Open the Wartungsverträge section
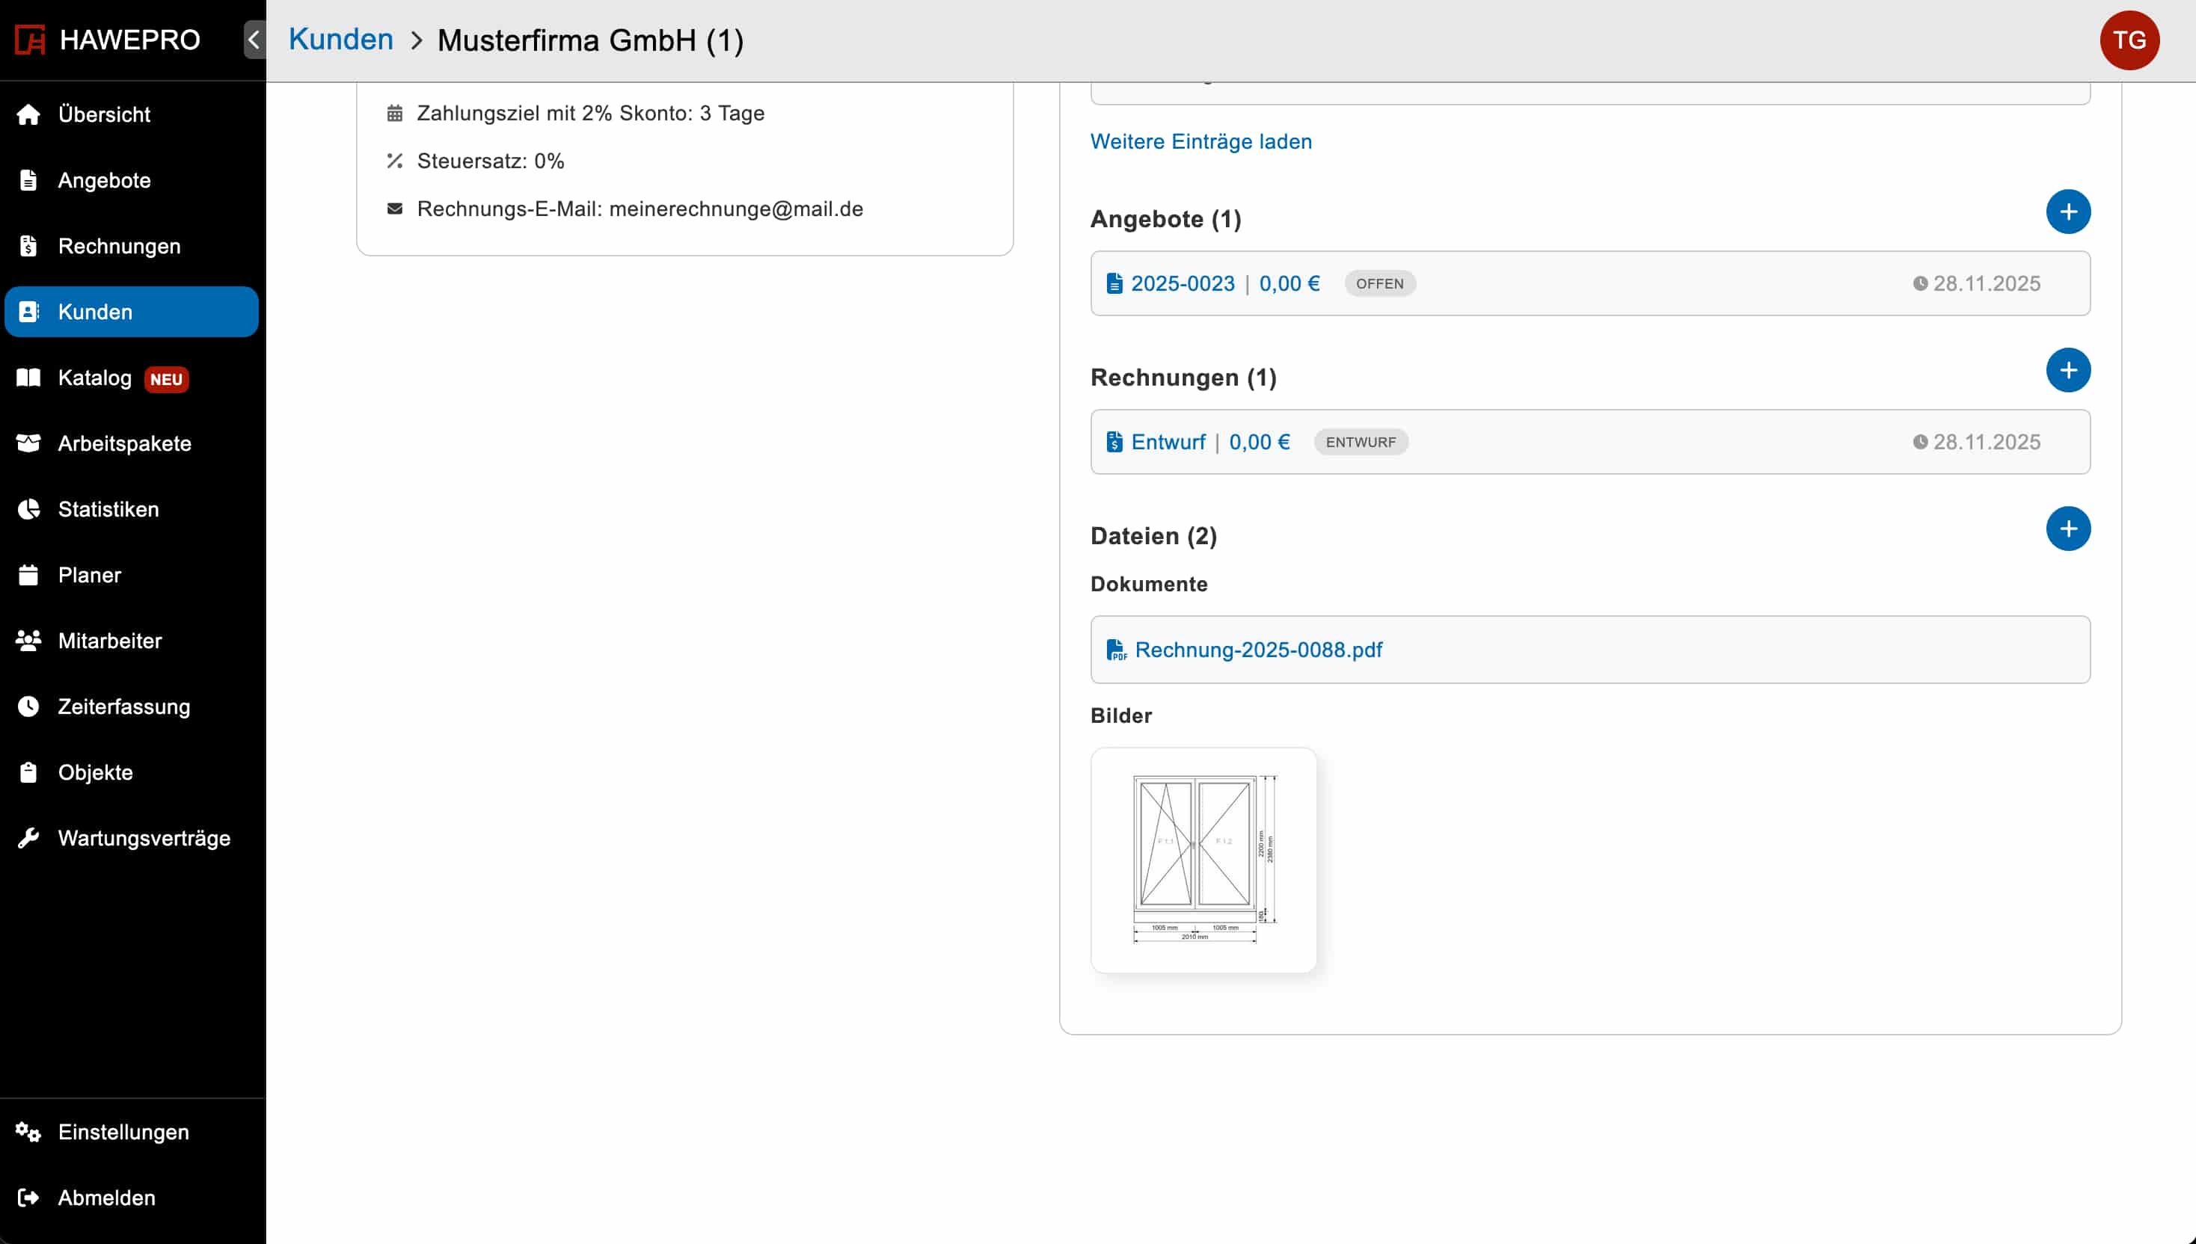The height and width of the screenshot is (1244, 2196). tap(144, 838)
